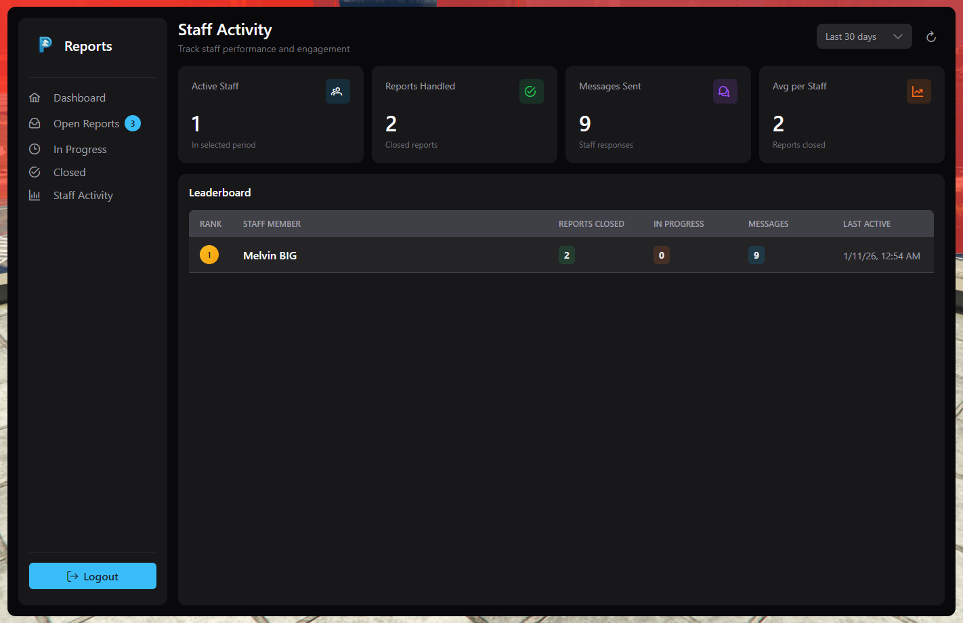Click the Dashboard home icon
This screenshot has width=963, height=623.
[x=35, y=98]
